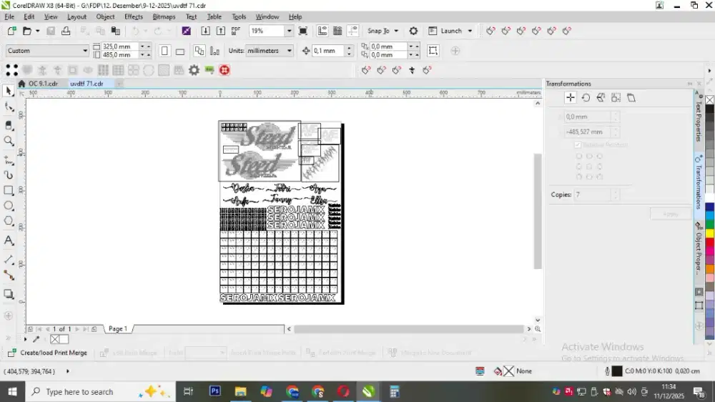Open the Object Properties docker tab

coord(698,248)
